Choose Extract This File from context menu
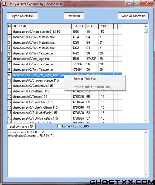 85,79
